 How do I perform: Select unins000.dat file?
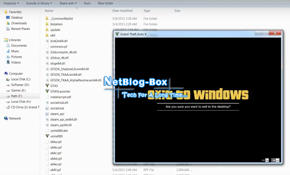click(x=59, y=131)
